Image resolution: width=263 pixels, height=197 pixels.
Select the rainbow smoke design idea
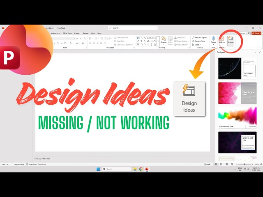238,118
